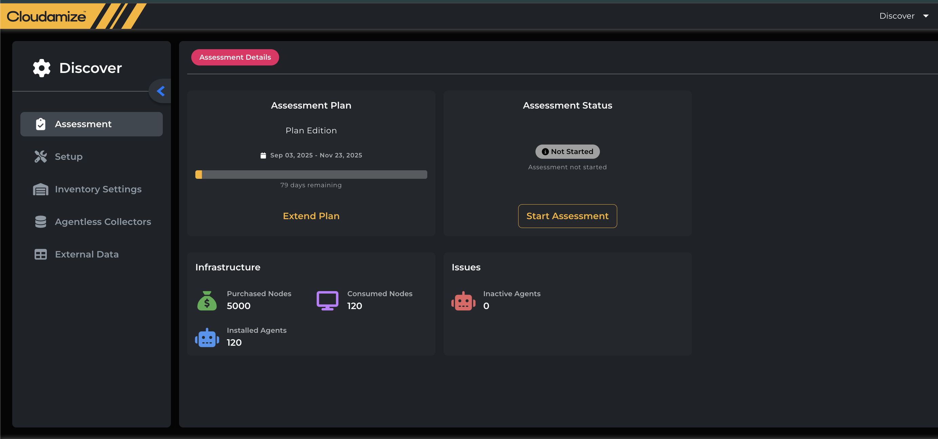Click Start Assessment button
Viewport: 938px width, 439px height.
567,216
